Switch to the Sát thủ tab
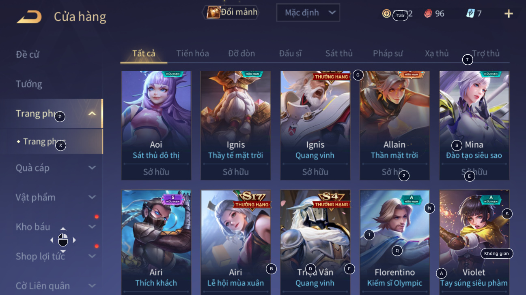Viewport: 526px width, 295px height. click(x=339, y=53)
